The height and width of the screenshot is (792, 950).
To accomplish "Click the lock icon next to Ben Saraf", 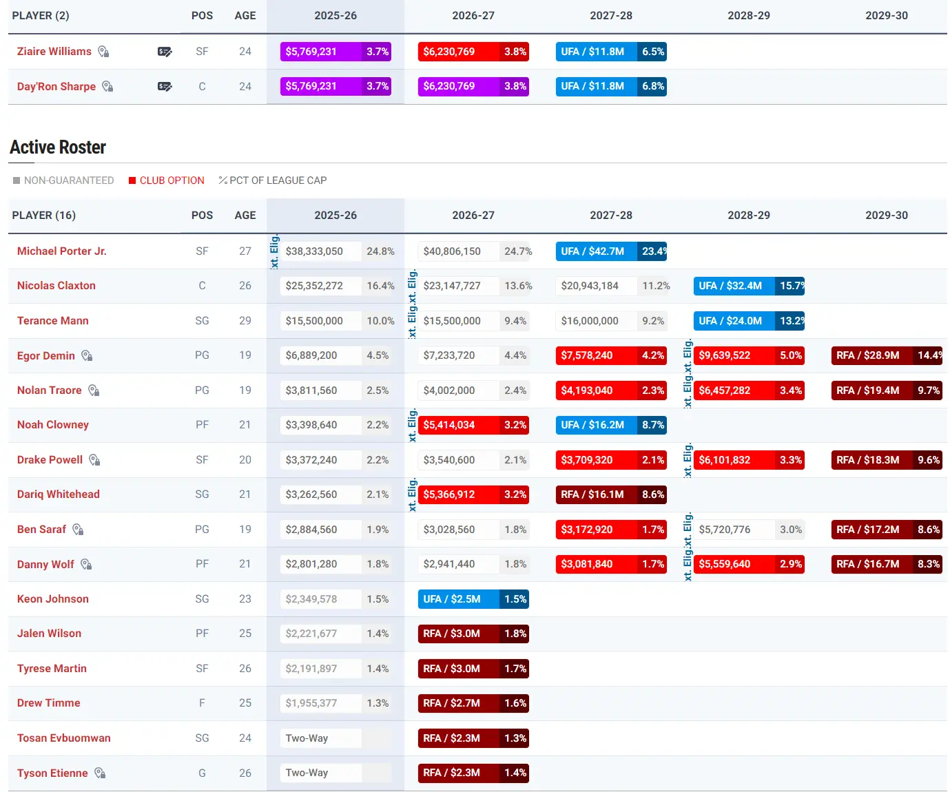I will tap(78, 530).
